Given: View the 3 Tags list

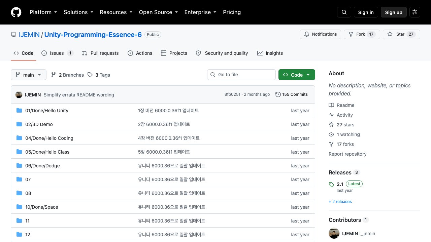Looking at the screenshot, I should tap(99, 75).
